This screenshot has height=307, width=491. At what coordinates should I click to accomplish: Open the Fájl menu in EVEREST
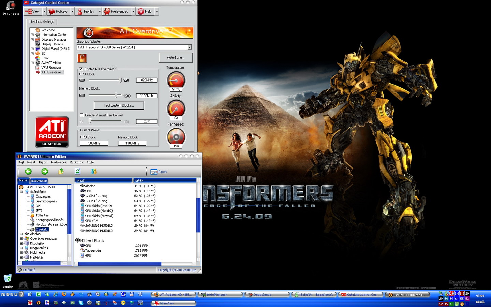click(x=21, y=162)
